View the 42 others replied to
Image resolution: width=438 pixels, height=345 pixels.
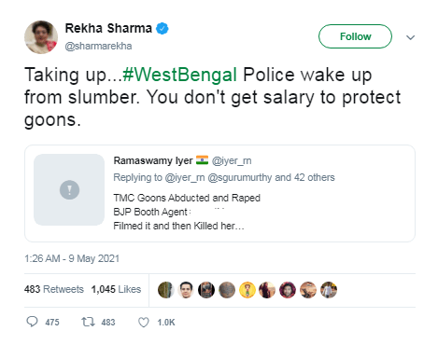315,177
